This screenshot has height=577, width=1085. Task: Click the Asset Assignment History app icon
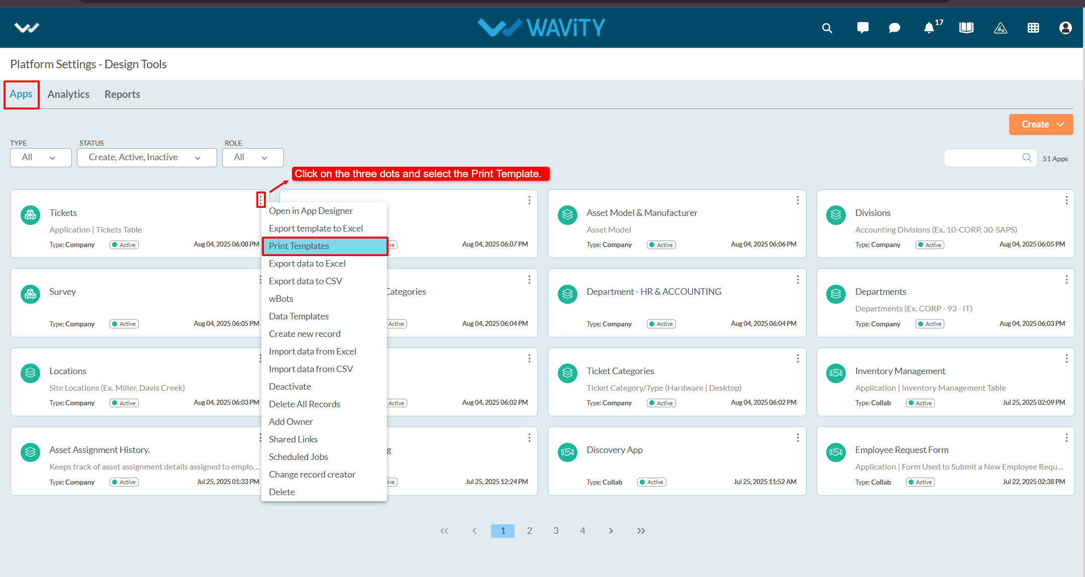click(30, 452)
